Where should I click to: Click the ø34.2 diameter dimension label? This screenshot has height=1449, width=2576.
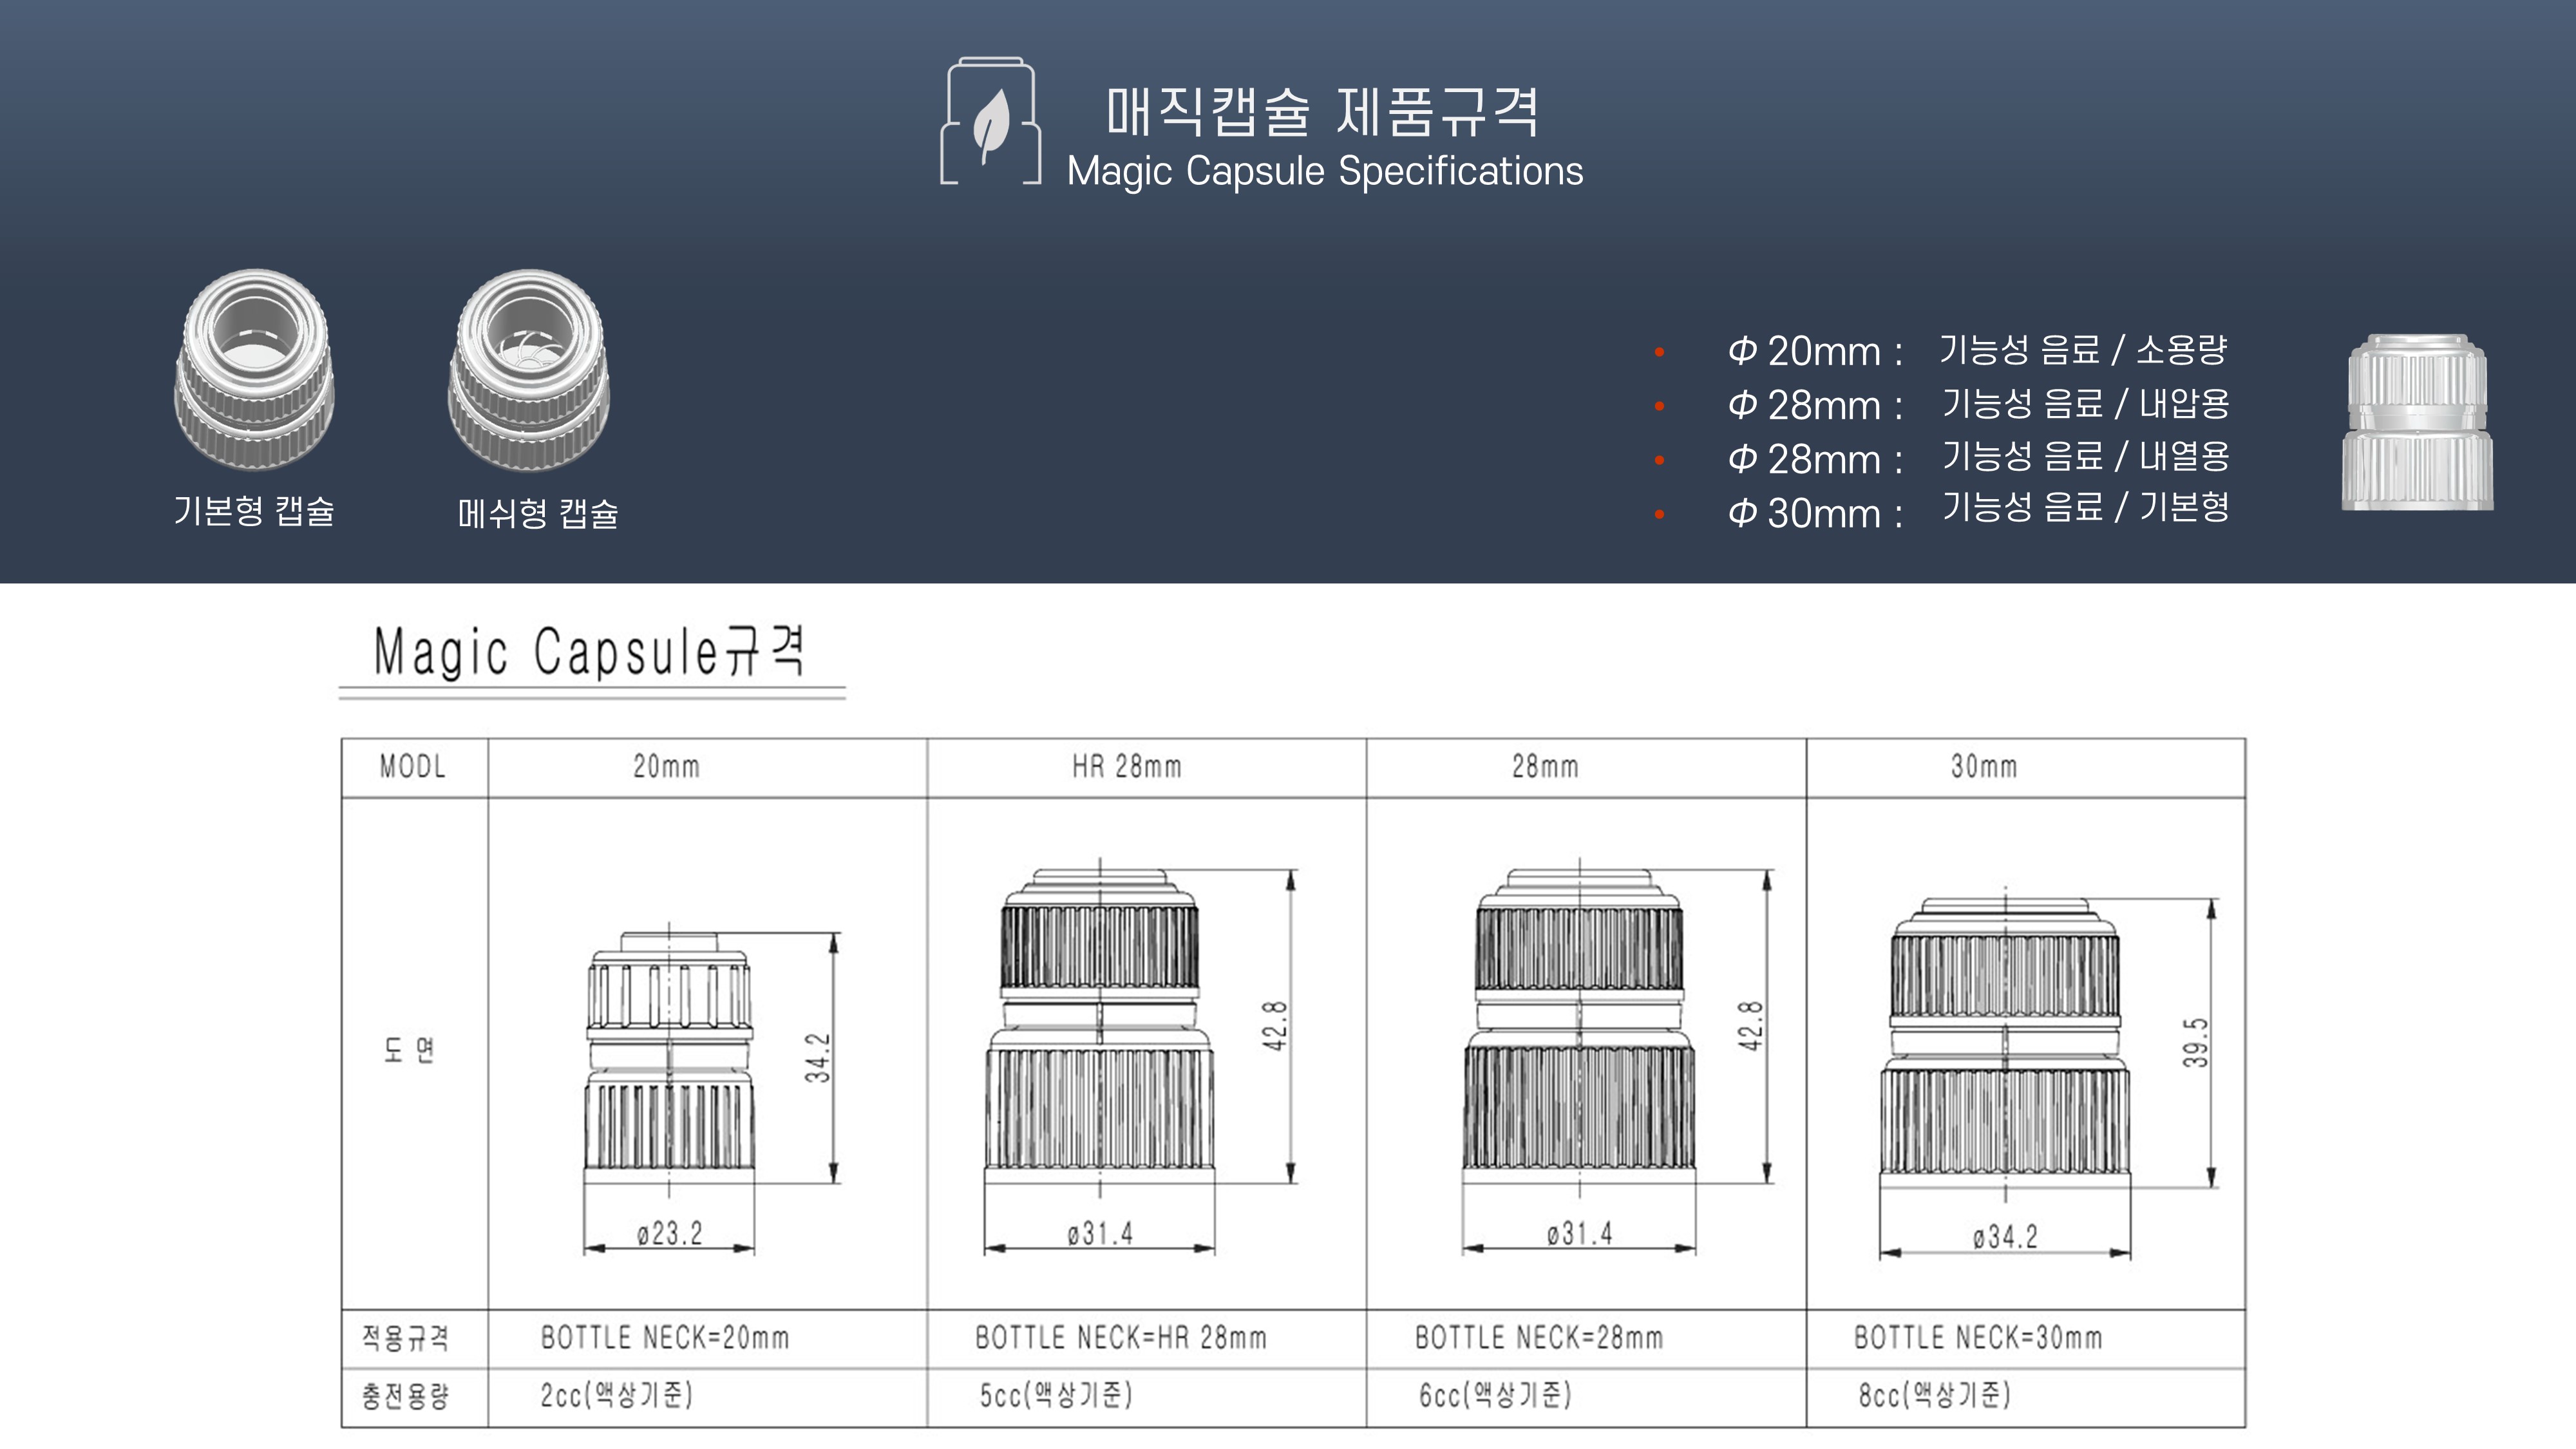[2005, 1238]
